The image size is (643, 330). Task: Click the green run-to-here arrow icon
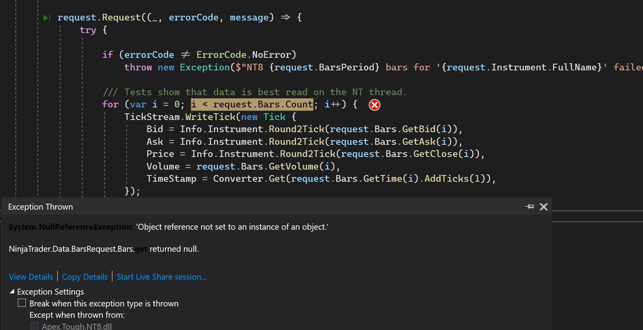click(x=47, y=18)
